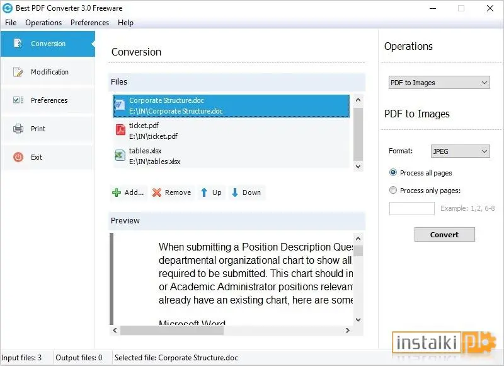Screen dimensions: 504x366
Task: Click the Preferences checklist icon in sidebar
Action: [x=18, y=100]
